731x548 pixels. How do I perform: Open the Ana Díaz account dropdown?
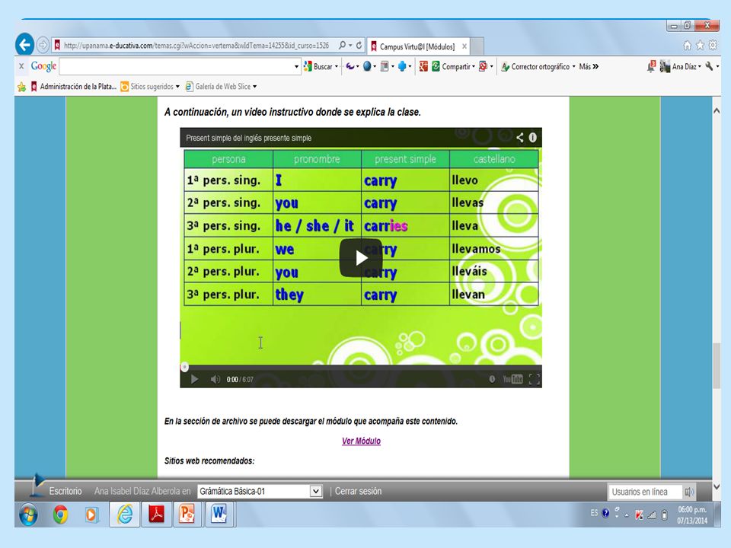(x=681, y=67)
